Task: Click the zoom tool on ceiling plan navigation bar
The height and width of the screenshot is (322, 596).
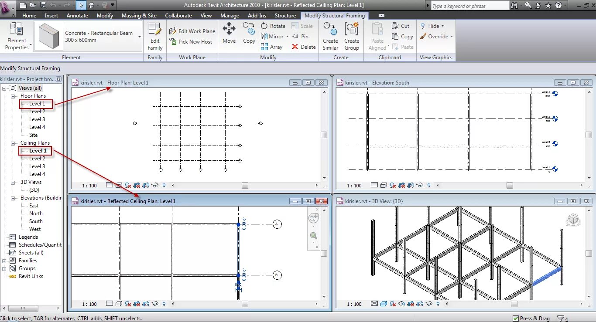Action: 313,236
